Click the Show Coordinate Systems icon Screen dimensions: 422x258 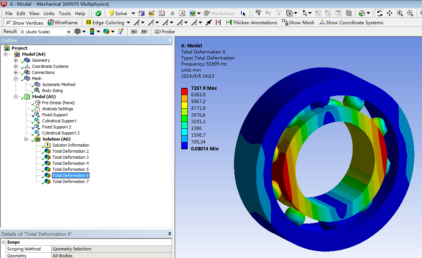point(322,23)
